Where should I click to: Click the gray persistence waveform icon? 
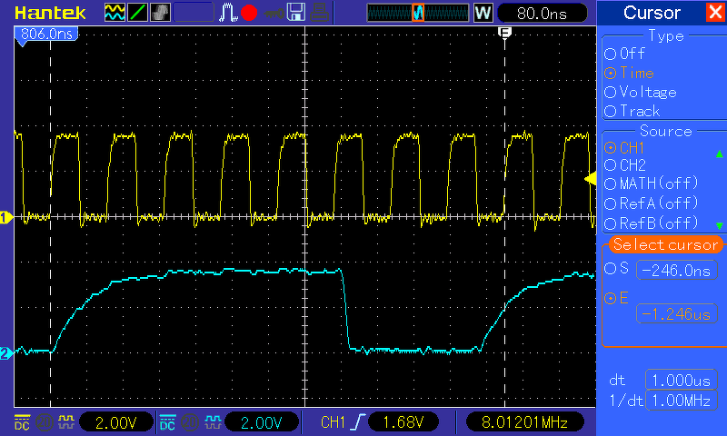[x=161, y=13]
